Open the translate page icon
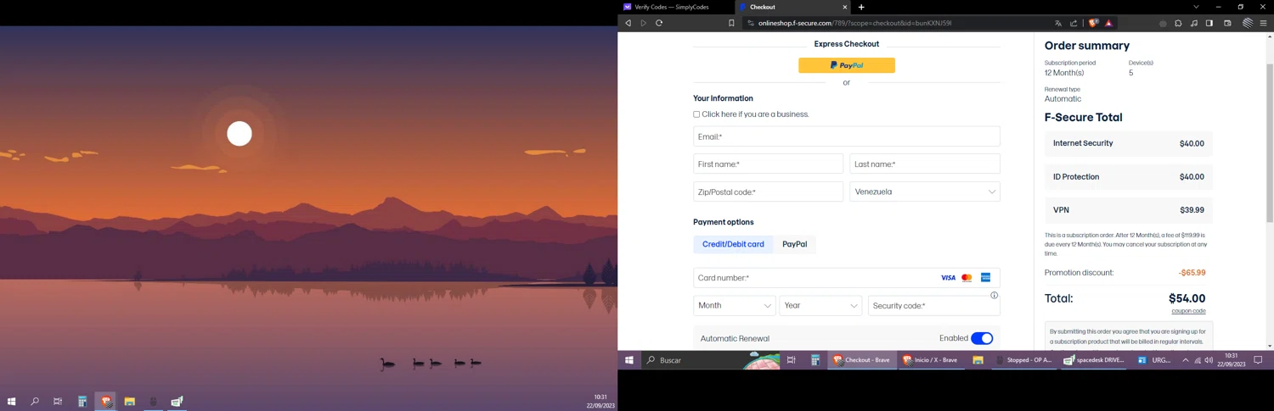 1058,23
